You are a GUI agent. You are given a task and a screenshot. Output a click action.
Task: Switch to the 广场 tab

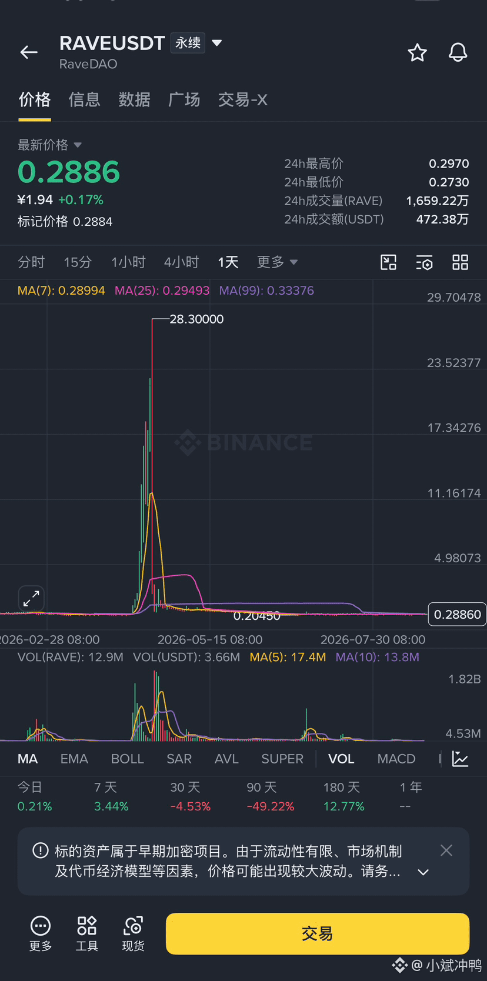coord(185,99)
